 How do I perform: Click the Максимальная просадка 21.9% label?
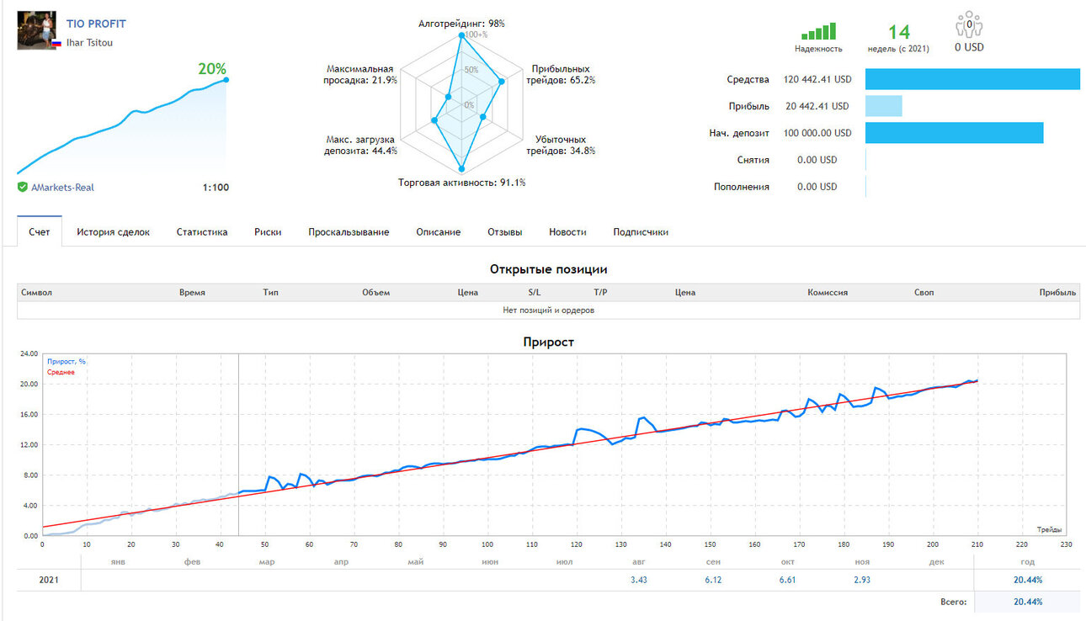(x=361, y=74)
